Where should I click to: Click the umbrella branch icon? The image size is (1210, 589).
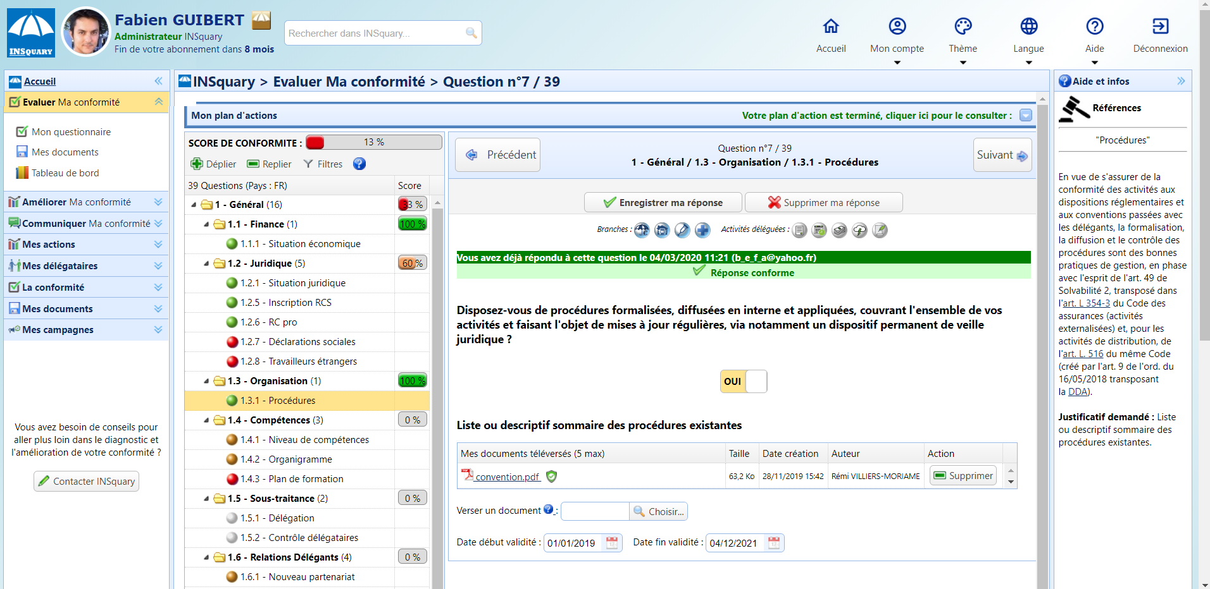pos(642,230)
